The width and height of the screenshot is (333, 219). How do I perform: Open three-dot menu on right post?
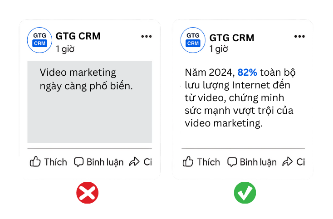click(x=299, y=37)
